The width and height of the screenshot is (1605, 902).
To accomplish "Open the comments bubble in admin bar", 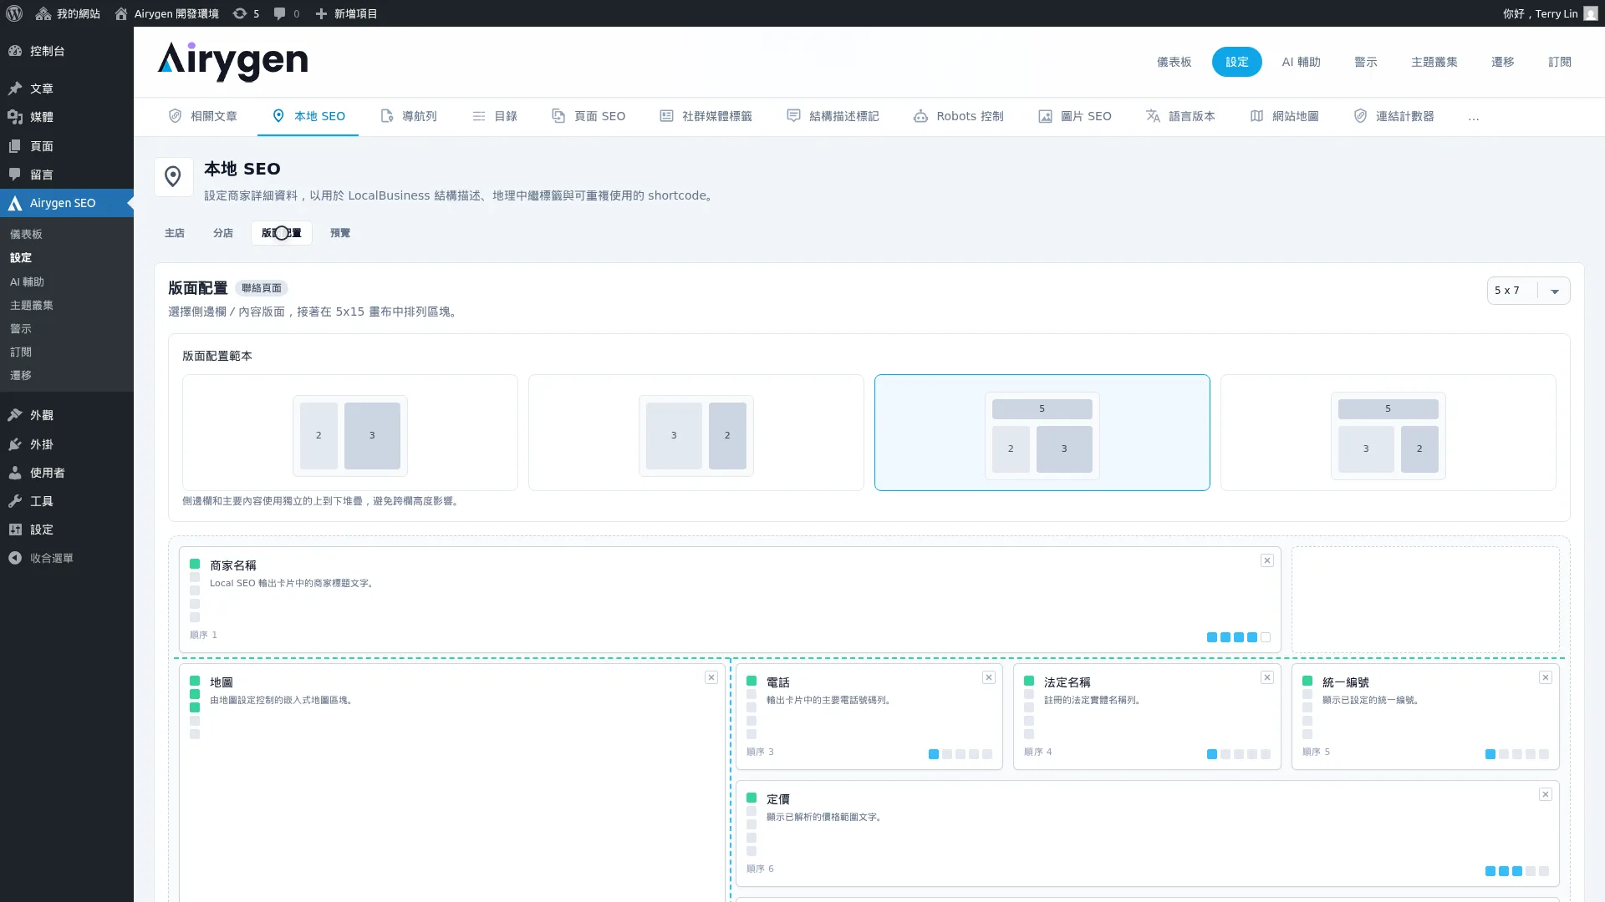I will pyautogui.click(x=287, y=13).
